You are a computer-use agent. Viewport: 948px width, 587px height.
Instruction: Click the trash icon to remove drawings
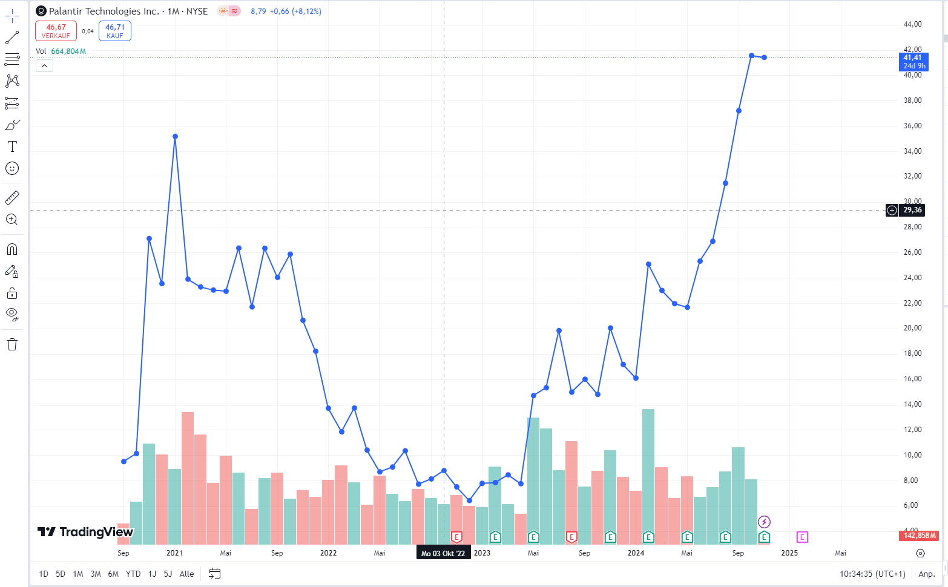point(12,344)
